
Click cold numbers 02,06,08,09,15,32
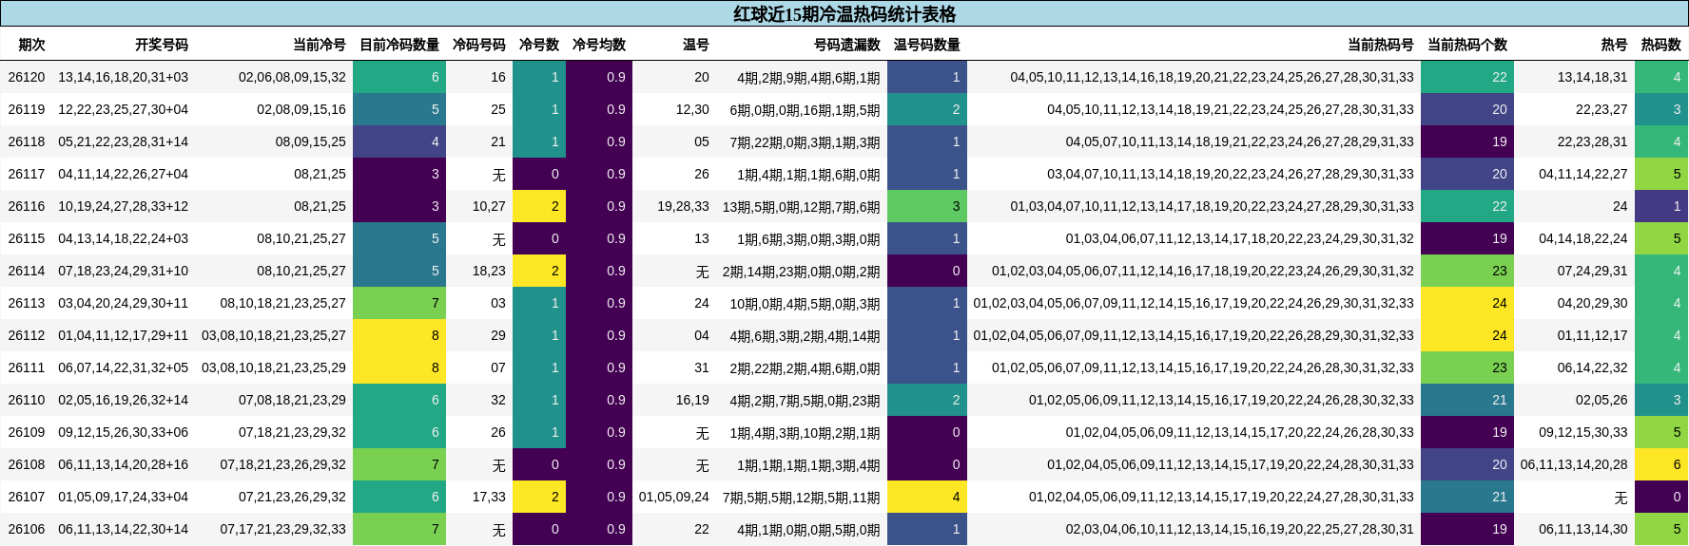click(x=293, y=77)
